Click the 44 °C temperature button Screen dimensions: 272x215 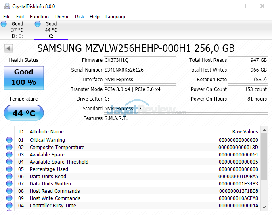tap(24, 113)
